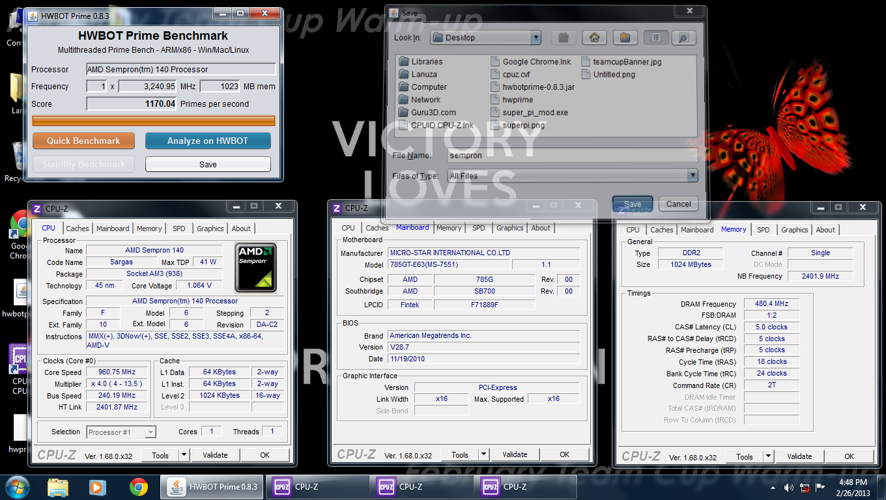Click the Home folder icon in Save dialog
886x500 pixels.
594,38
